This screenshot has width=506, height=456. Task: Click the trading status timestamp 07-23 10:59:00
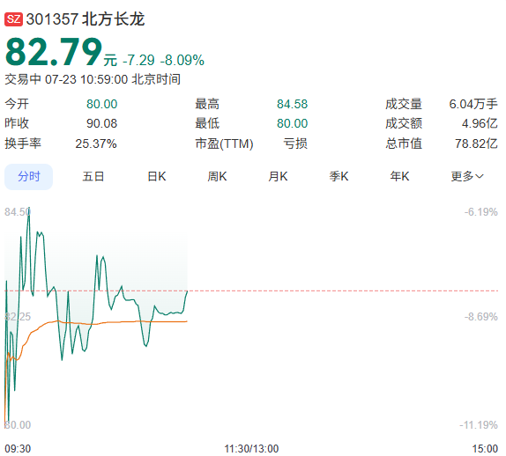86,79
